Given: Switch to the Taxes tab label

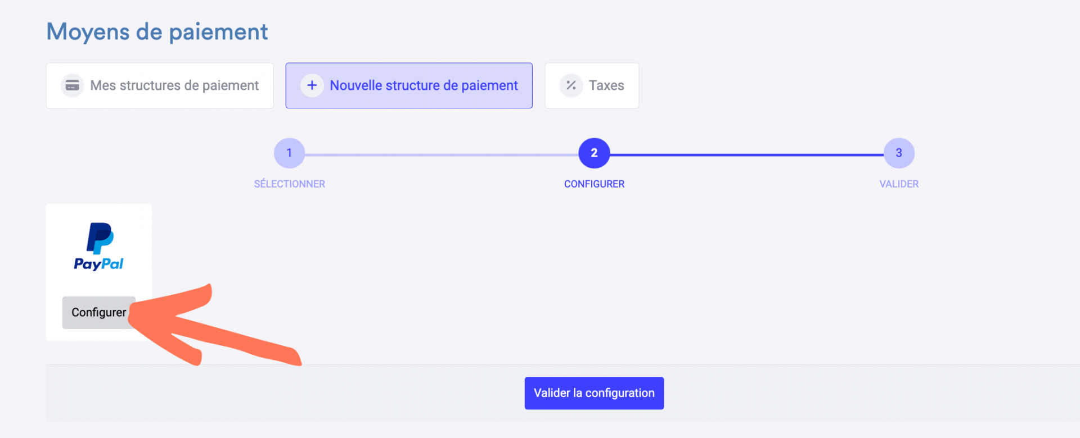Looking at the screenshot, I should (606, 85).
